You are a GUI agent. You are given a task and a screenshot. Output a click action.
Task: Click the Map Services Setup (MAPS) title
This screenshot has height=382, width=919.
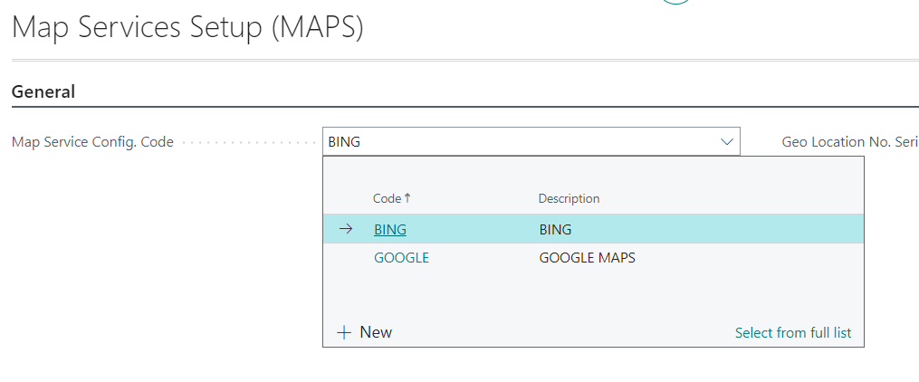[x=187, y=27]
